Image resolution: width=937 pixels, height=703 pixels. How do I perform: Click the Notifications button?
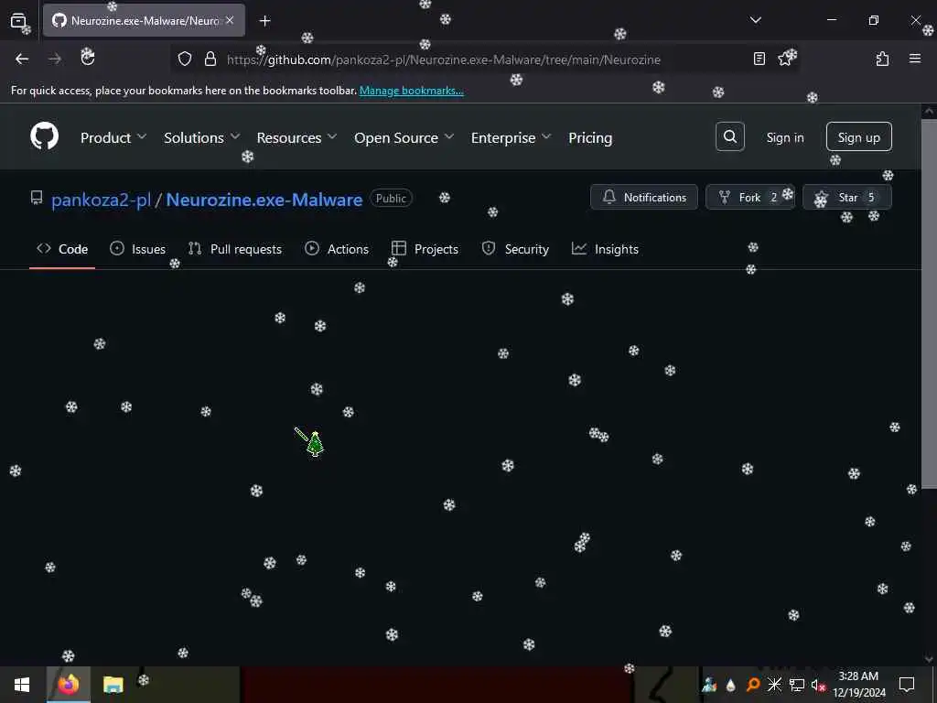(643, 198)
